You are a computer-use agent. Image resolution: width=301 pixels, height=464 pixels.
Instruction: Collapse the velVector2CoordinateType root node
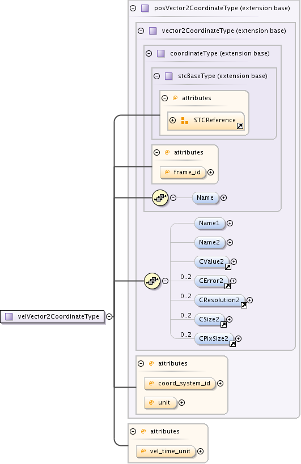pyautogui.click(x=109, y=317)
